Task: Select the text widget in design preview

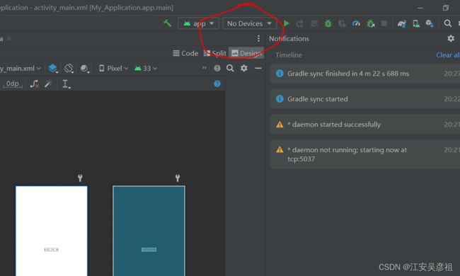Action: click(52, 250)
